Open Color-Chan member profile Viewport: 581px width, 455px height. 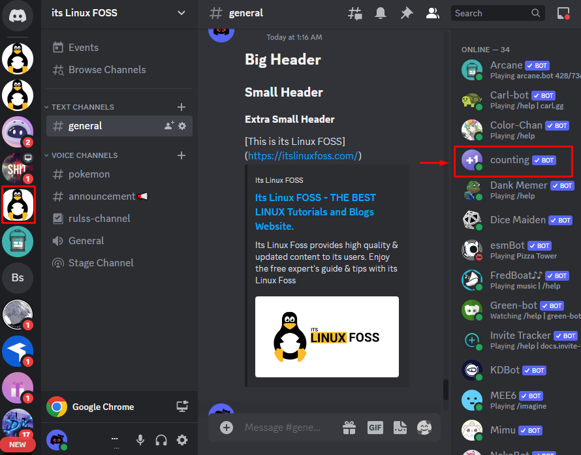pyautogui.click(x=519, y=130)
